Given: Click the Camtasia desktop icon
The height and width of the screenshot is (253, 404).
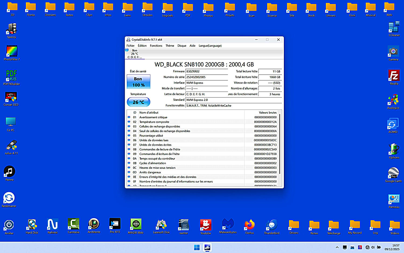Looking at the screenshot, I should [73, 224].
